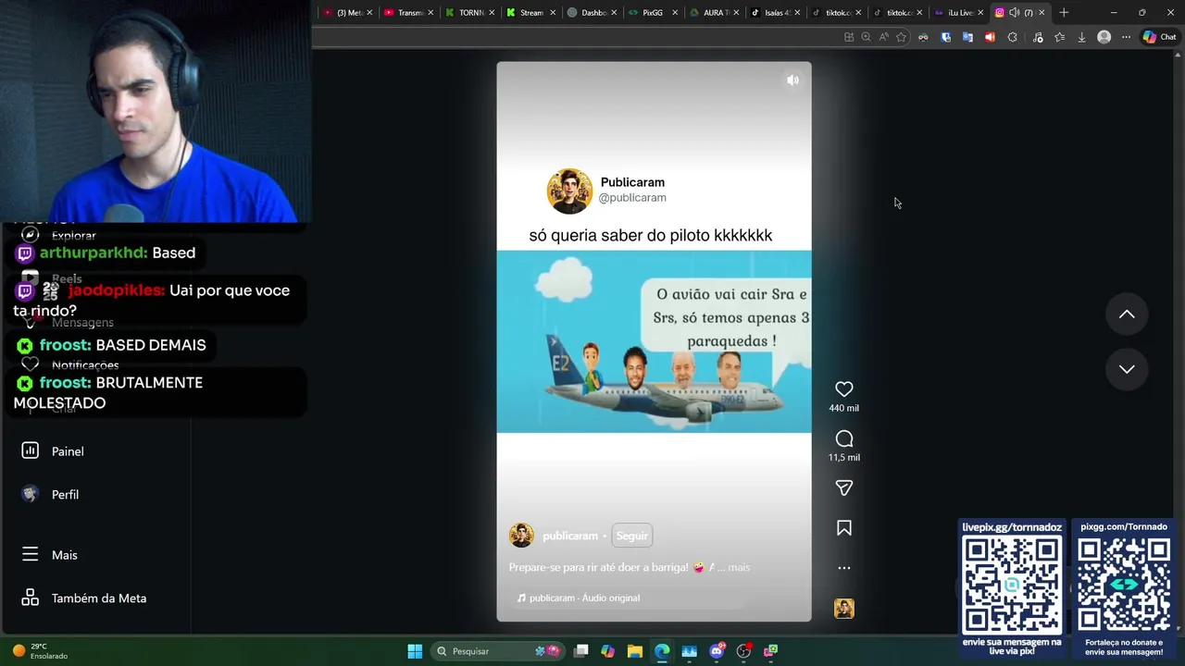The image size is (1185, 666).
Task: Open the Edge profile avatar
Action: [x=1104, y=37]
